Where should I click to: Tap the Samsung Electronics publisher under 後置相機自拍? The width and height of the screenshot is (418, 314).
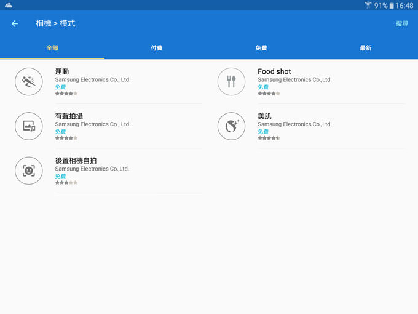(92, 169)
